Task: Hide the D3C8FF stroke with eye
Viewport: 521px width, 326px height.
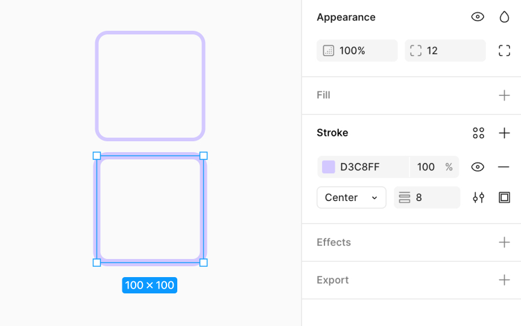Action: [x=478, y=167]
